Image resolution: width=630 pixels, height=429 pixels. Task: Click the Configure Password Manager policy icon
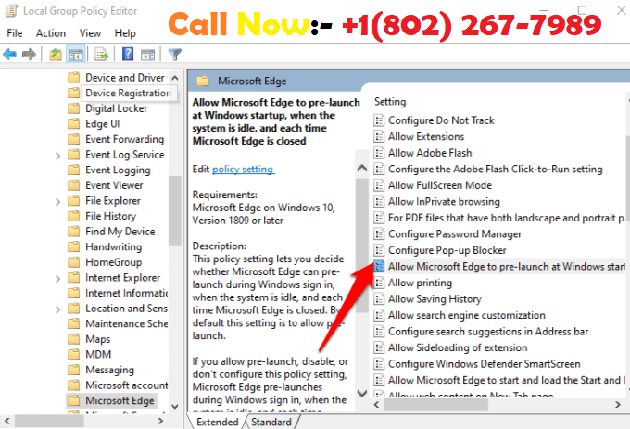379,233
